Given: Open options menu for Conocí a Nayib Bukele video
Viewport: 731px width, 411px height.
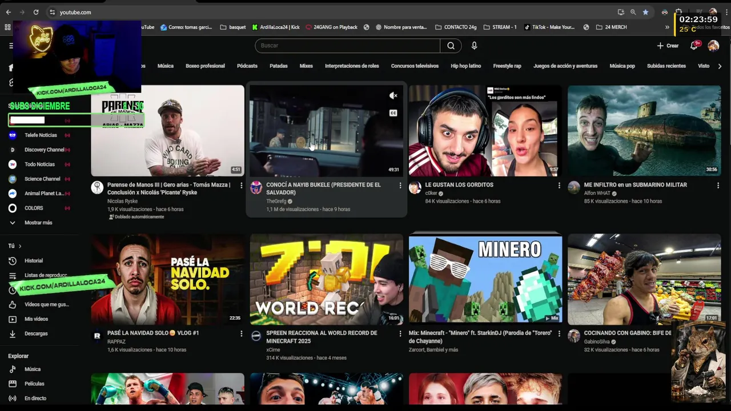Looking at the screenshot, I should pyautogui.click(x=400, y=186).
